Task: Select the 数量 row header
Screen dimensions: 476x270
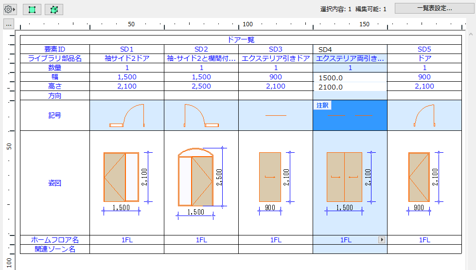Action: pos(54,68)
